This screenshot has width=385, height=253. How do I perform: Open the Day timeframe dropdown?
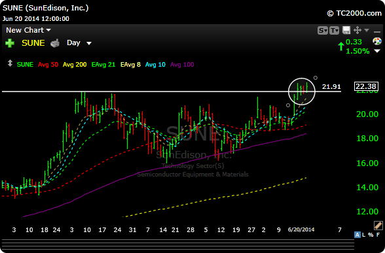79,43
